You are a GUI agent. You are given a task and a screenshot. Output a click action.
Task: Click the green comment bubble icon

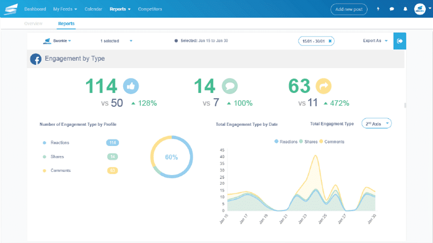tap(230, 86)
